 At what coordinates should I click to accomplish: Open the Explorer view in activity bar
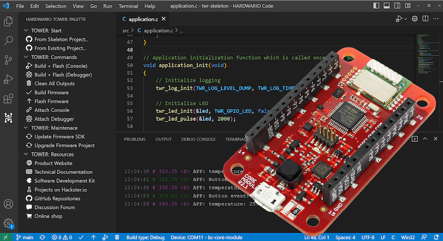[x=8, y=22]
